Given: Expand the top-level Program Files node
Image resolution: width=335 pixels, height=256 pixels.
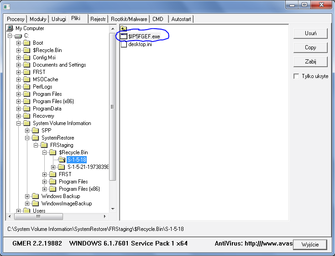Looking at the screenshot, I should coord(19,94).
